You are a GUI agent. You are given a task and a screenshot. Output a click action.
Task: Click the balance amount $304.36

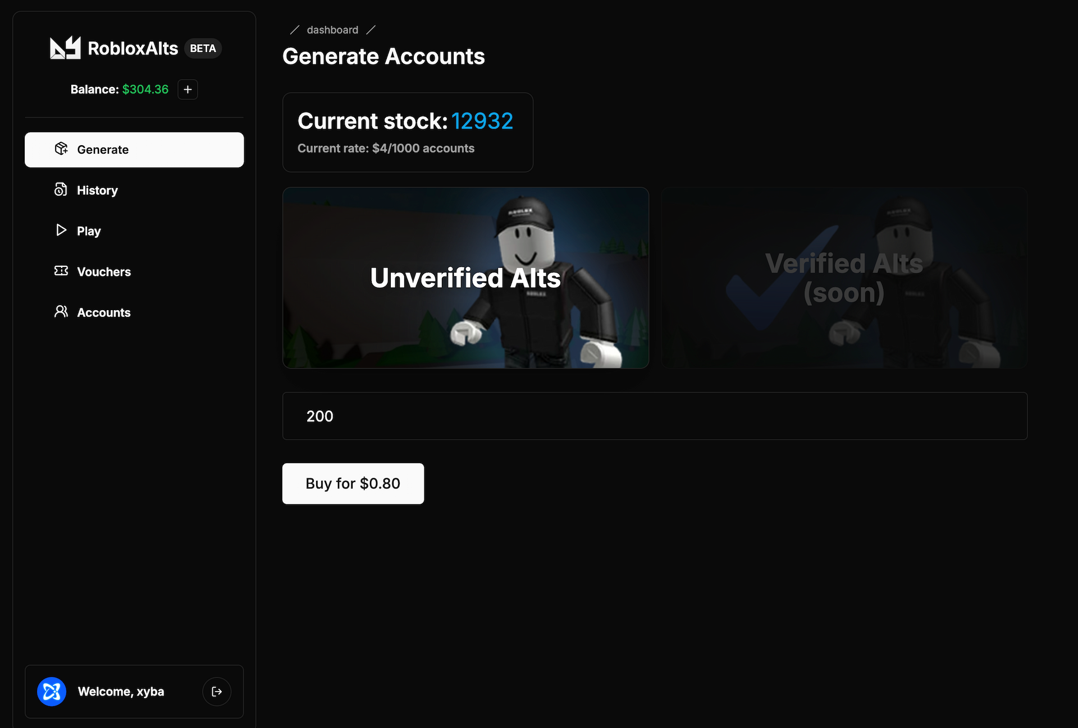[x=145, y=89]
